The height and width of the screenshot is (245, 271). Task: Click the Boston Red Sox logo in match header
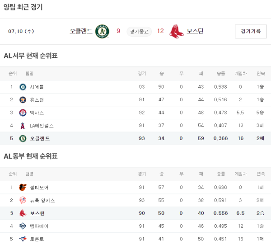click(x=176, y=31)
